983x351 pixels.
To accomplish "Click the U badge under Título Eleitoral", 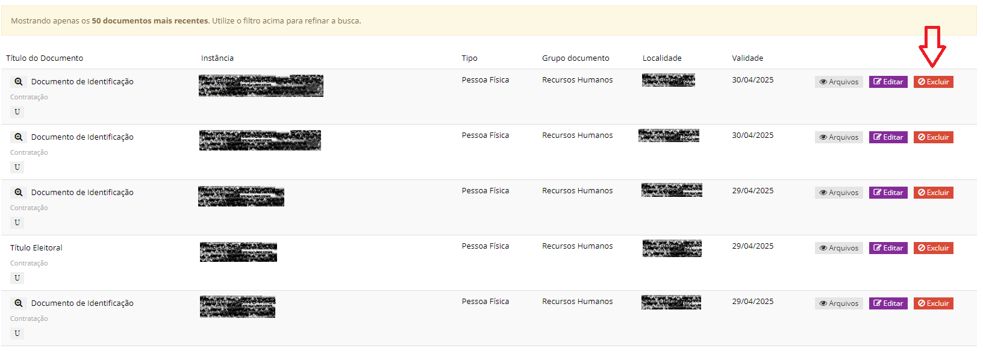I will [x=17, y=278].
